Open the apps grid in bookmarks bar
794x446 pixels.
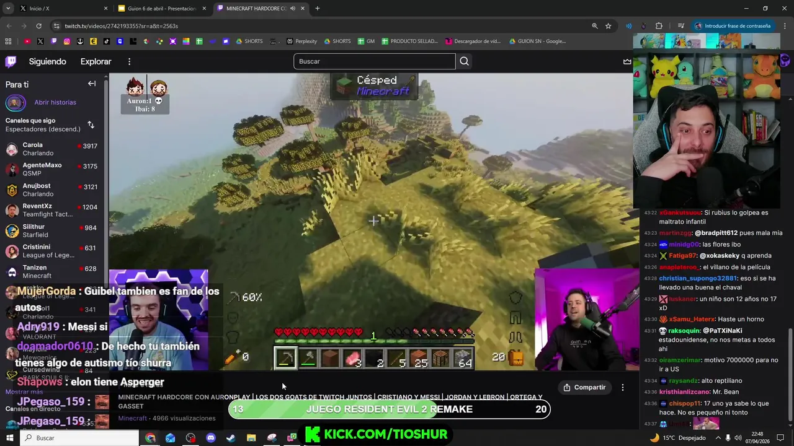[8, 42]
